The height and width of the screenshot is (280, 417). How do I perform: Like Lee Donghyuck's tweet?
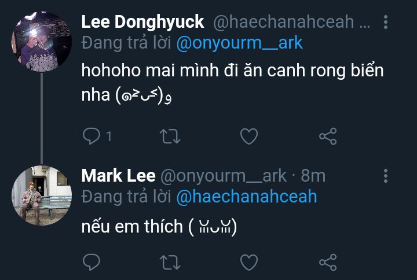(x=249, y=137)
